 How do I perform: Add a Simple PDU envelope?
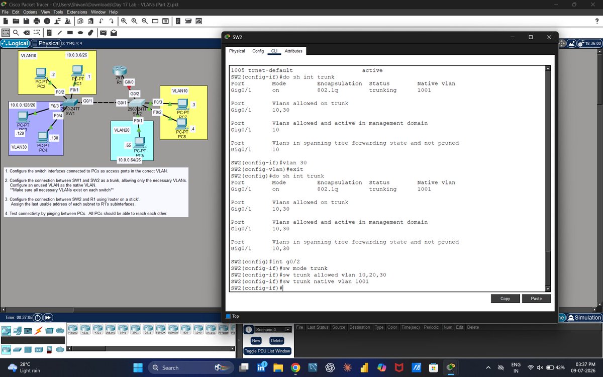click(103, 33)
